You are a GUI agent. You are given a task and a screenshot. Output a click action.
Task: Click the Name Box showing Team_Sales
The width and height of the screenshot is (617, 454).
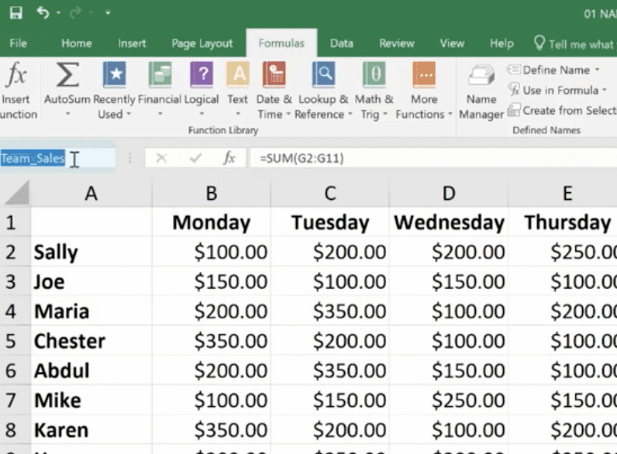click(47, 159)
